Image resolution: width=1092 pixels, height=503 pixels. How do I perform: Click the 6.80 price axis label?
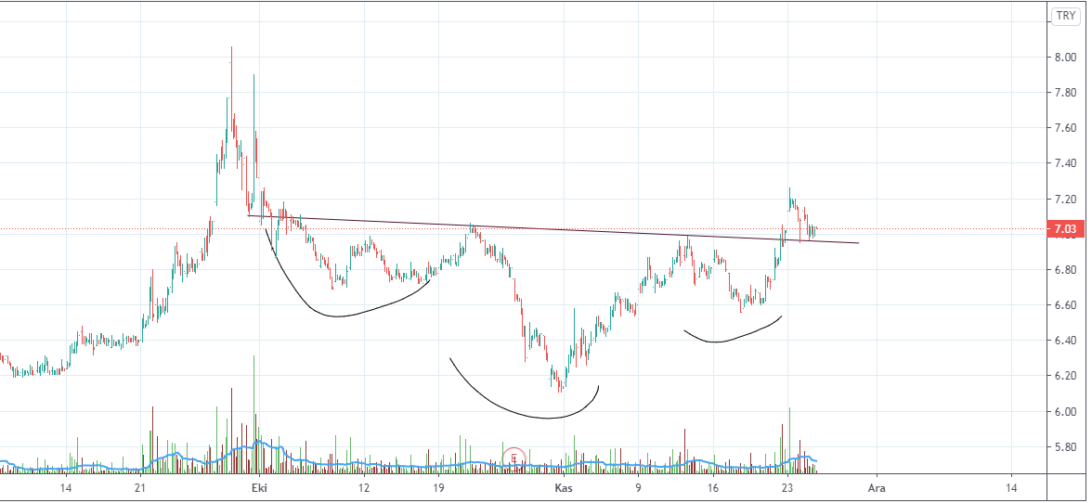(1066, 270)
